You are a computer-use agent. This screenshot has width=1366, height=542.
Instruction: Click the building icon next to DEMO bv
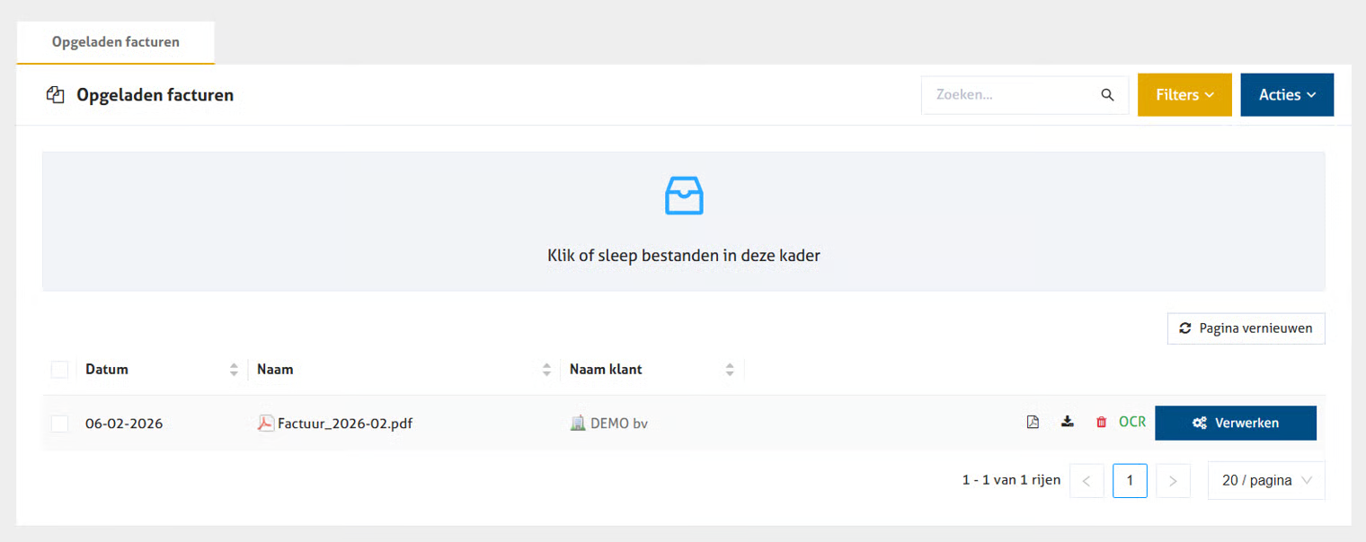[x=578, y=424]
